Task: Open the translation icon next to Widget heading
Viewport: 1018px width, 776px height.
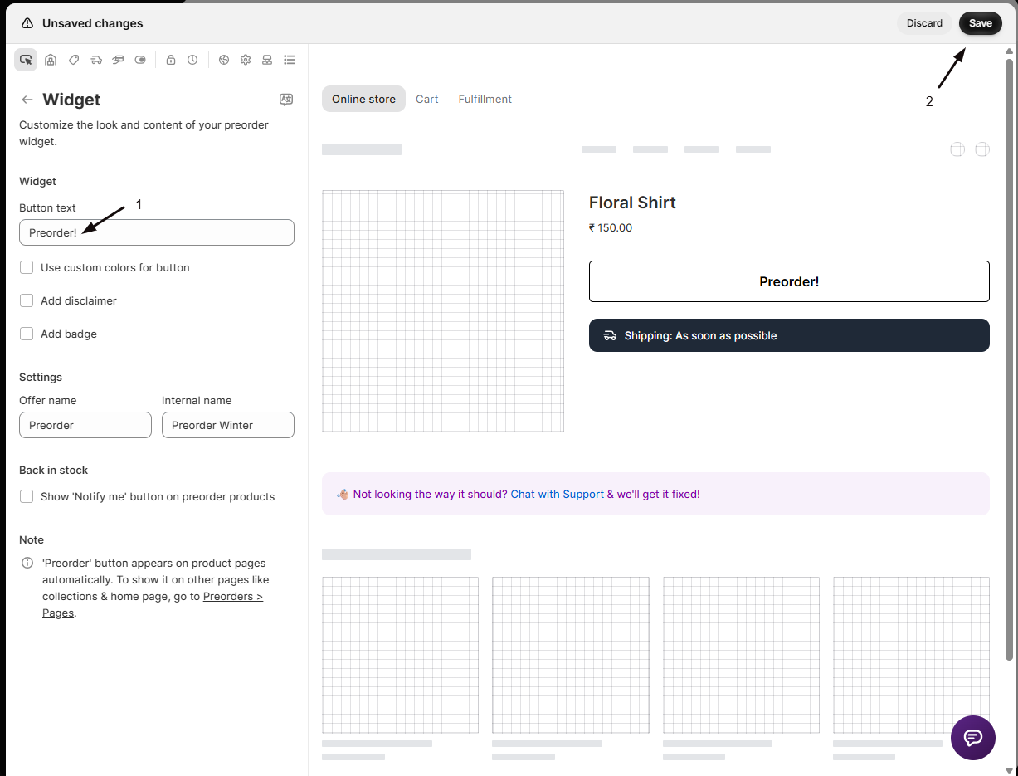Action: 286,100
